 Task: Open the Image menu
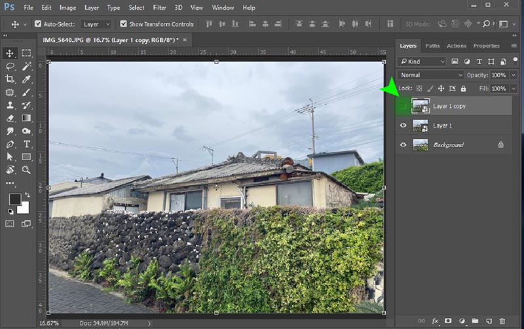[67, 7]
